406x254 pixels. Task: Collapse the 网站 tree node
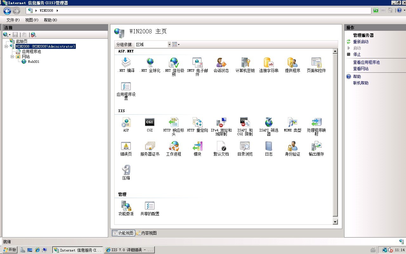(12, 57)
